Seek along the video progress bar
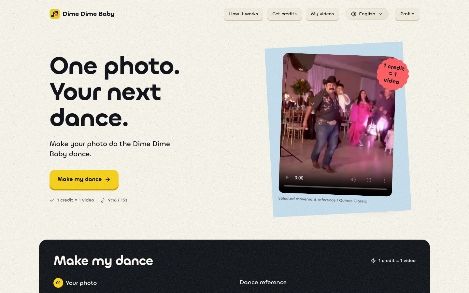Image resolution: width=469 pixels, height=293 pixels. [x=335, y=187]
